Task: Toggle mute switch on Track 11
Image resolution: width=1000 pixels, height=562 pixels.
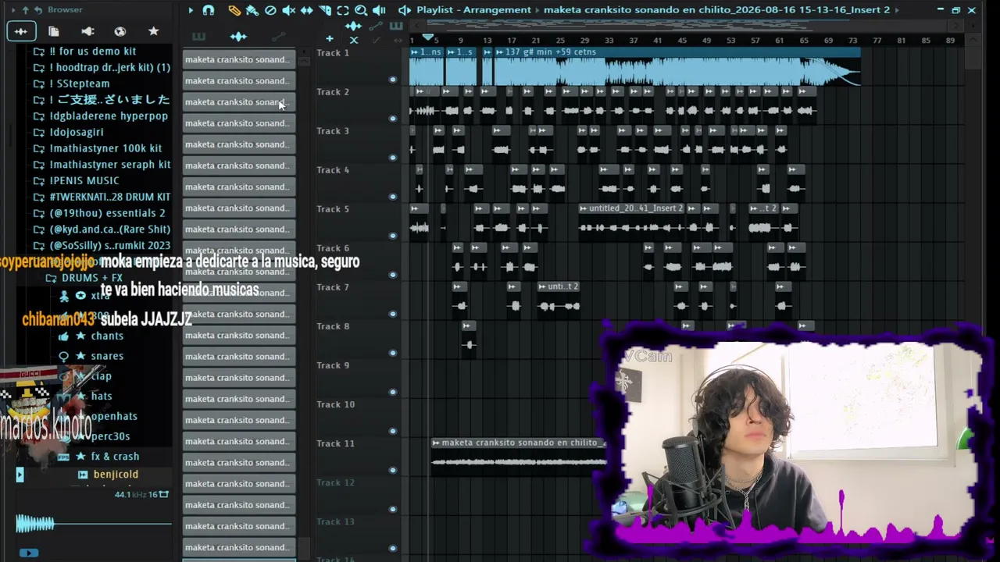Action: pyautogui.click(x=393, y=470)
